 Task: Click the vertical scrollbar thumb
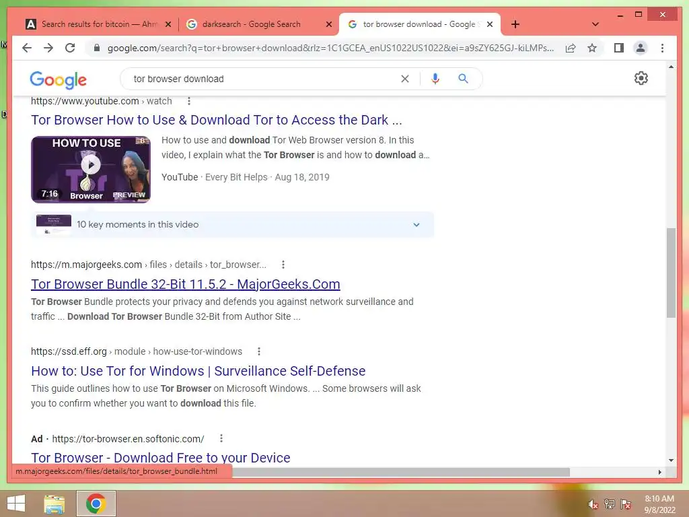pos(671,273)
